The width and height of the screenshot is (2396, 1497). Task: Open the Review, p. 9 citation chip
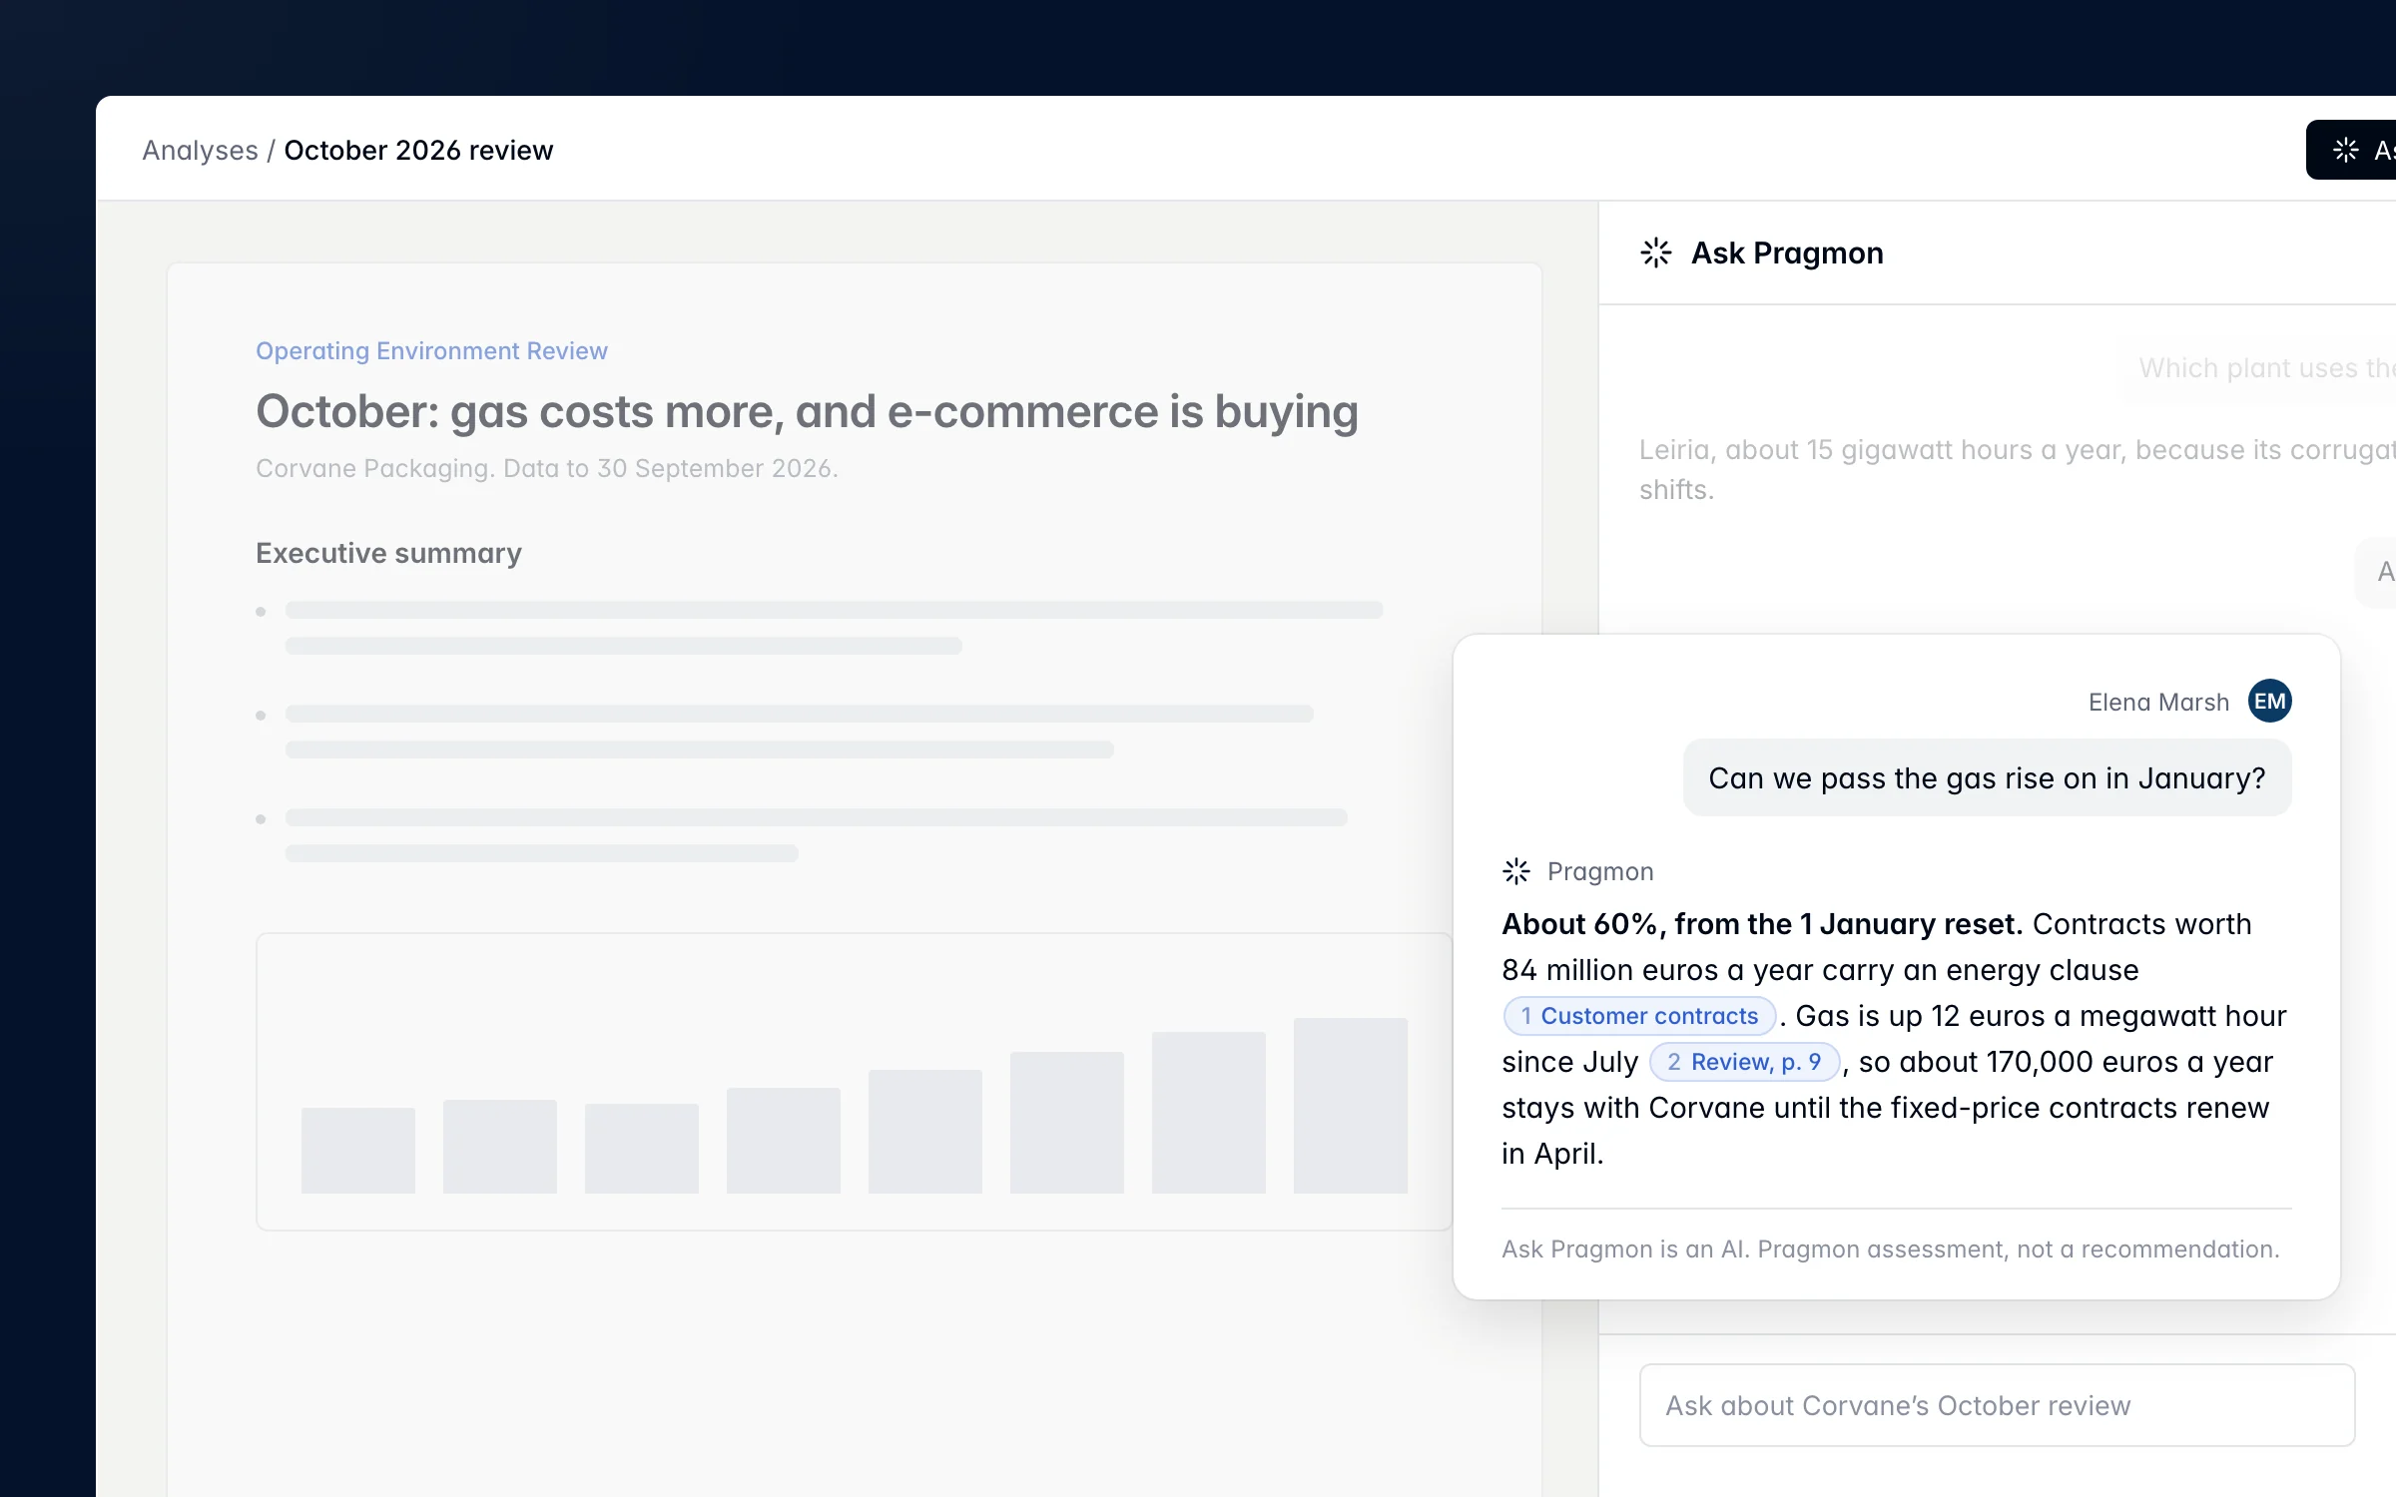pos(1744,1062)
